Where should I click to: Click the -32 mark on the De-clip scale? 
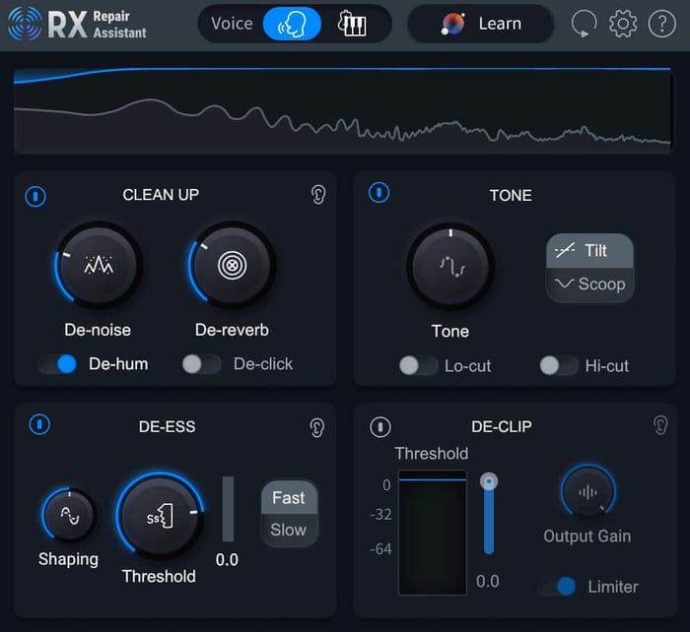381,514
